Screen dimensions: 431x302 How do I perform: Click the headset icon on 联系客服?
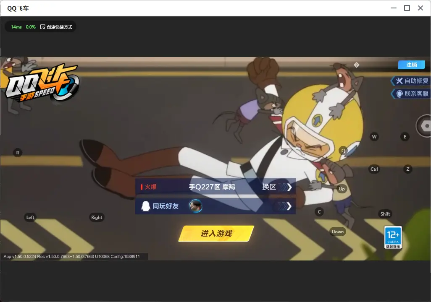click(399, 94)
